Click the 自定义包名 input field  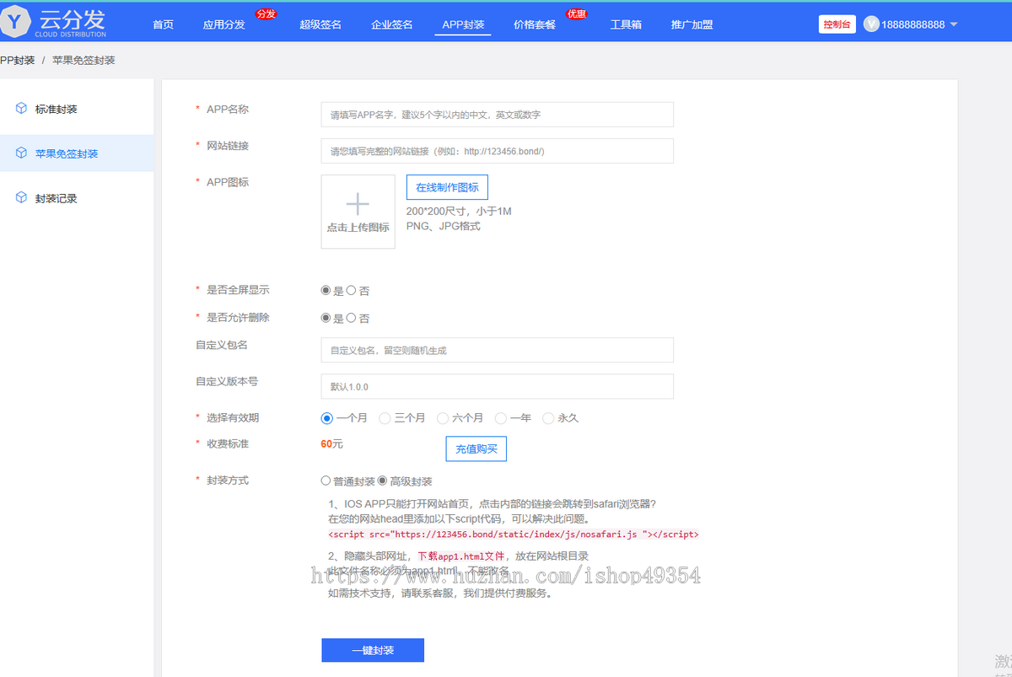click(498, 350)
